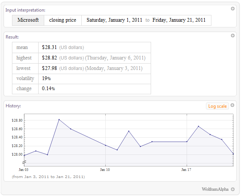The width and height of the screenshot is (241, 196).
Task: Click the Jan 10 axis label
Action: pyautogui.click(x=105, y=170)
